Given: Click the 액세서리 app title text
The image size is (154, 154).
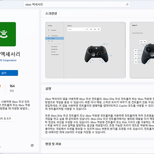Looking at the screenshot, I should pyautogui.click(x=10, y=54).
